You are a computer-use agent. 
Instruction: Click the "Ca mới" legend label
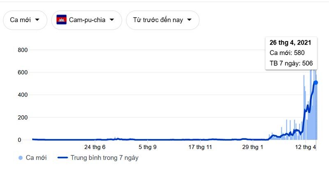tap(36, 158)
